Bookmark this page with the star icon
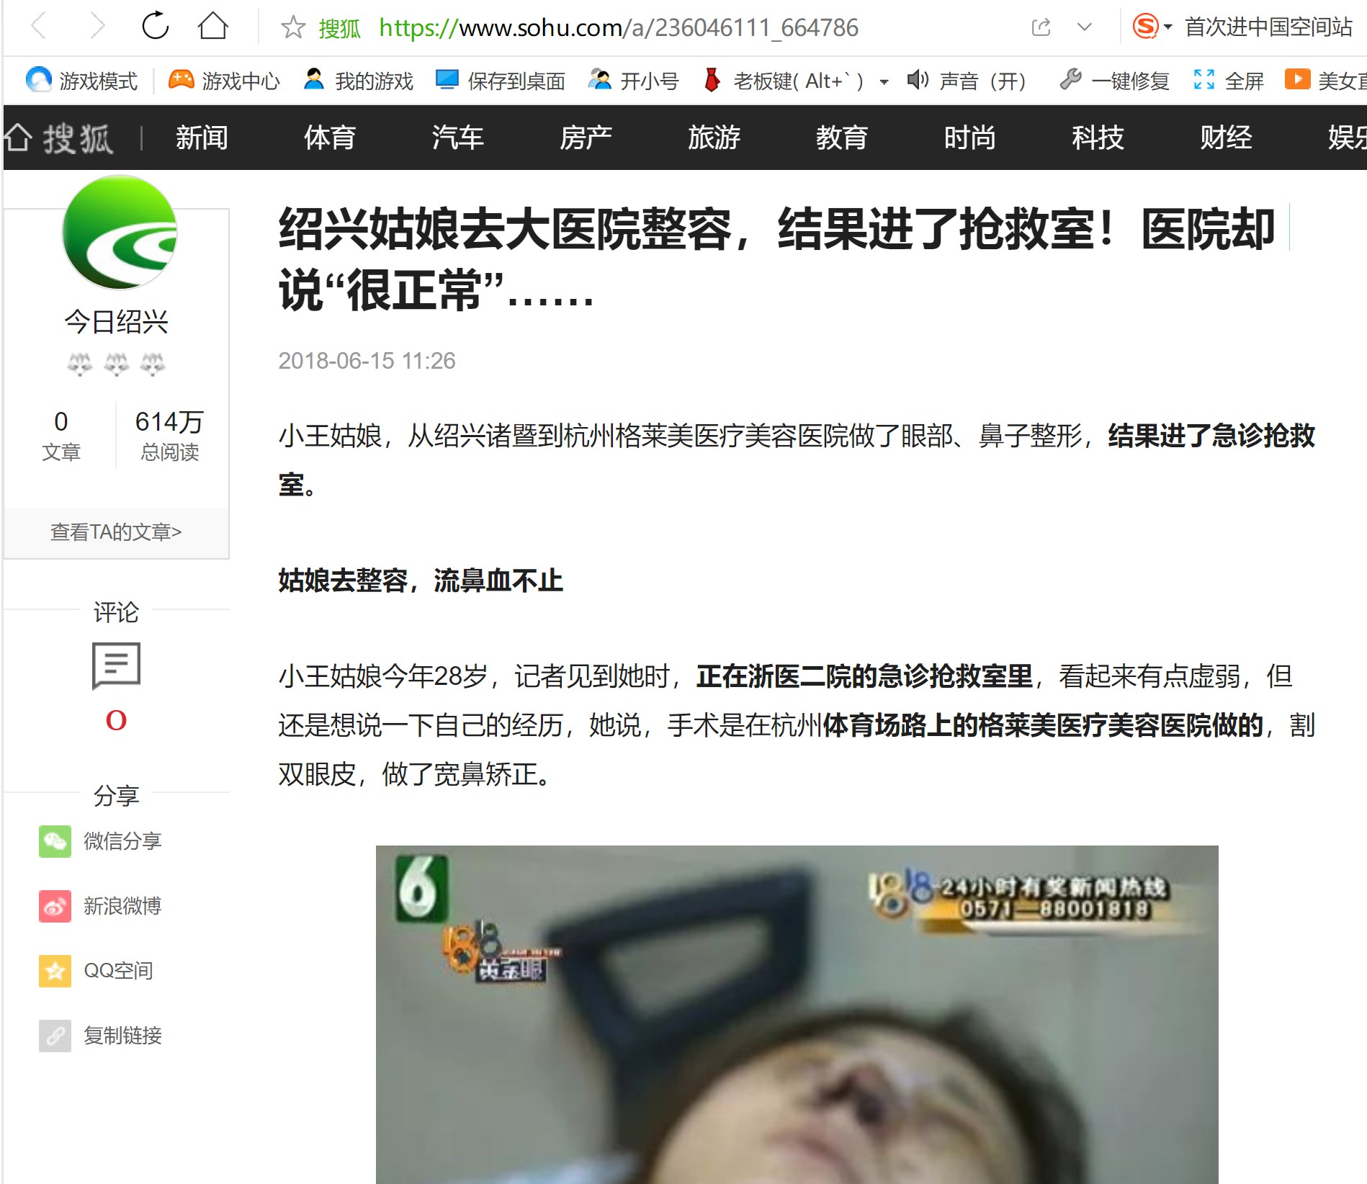The image size is (1367, 1184). pyautogui.click(x=293, y=27)
